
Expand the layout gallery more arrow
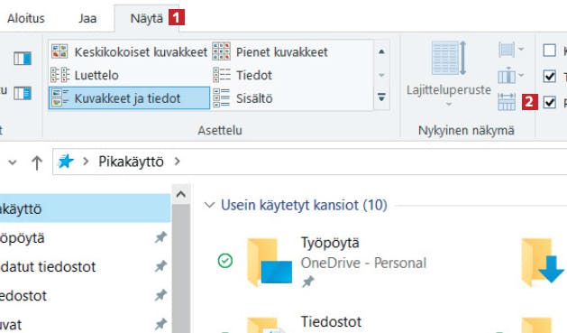(381, 97)
